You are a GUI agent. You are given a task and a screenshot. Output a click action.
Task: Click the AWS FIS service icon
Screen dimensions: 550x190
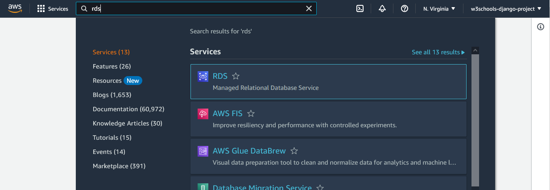coord(203,114)
